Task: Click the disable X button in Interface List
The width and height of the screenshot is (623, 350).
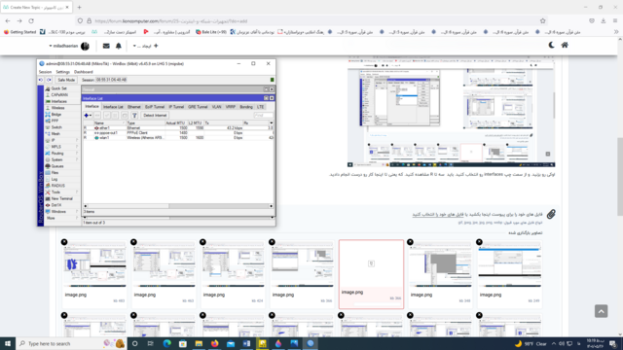Action: pos(115,116)
